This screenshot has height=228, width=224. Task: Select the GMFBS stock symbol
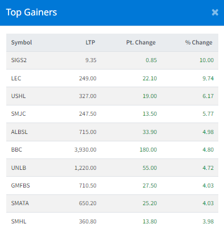(x=20, y=185)
